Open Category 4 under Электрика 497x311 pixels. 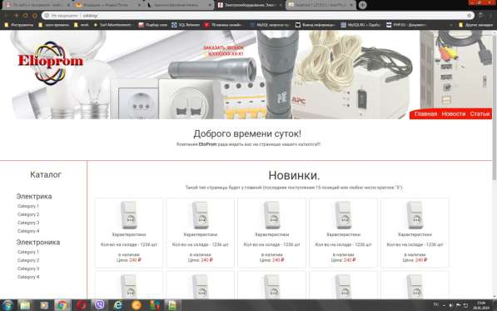(x=28, y=231)
